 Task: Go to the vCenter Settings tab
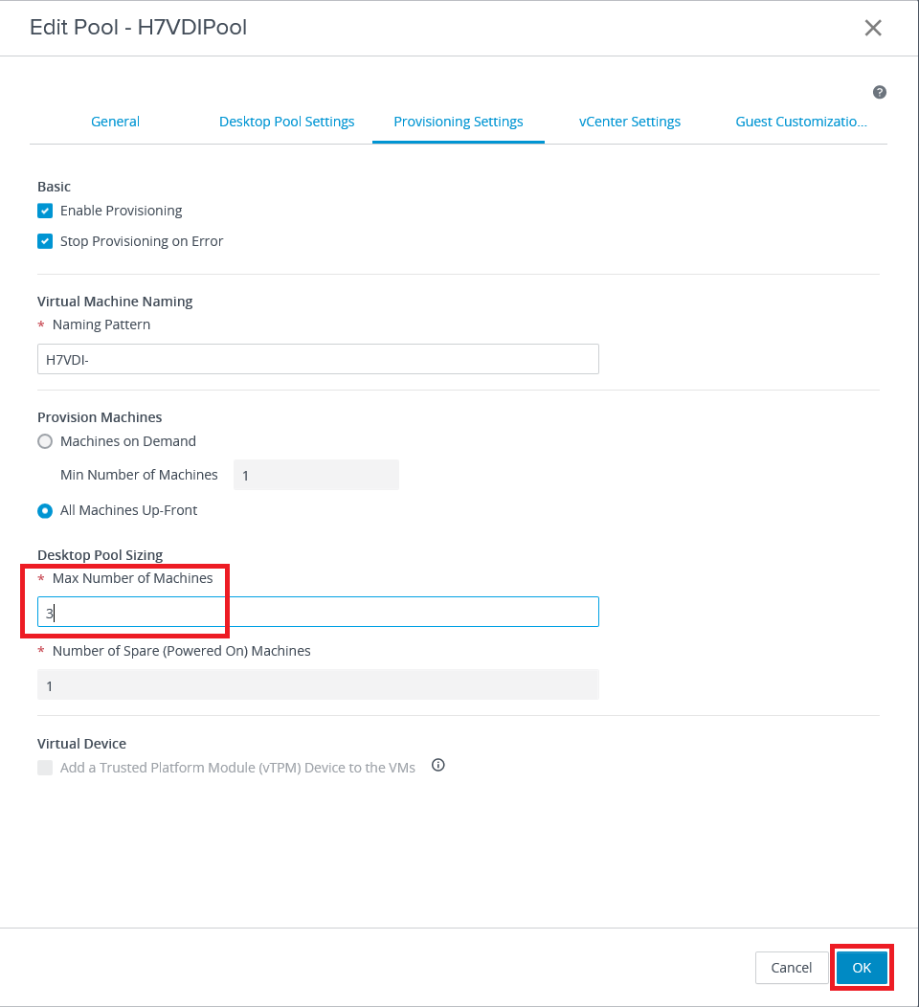pyautogui.click(x=630, y=122)
